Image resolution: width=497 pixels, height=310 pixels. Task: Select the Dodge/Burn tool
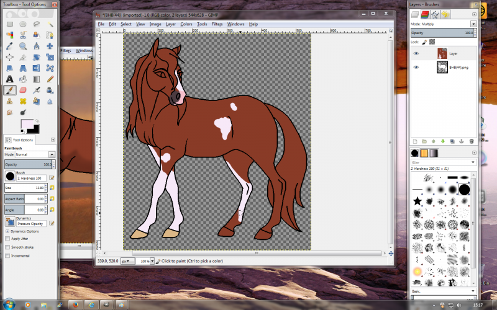(x=23, y=112)
